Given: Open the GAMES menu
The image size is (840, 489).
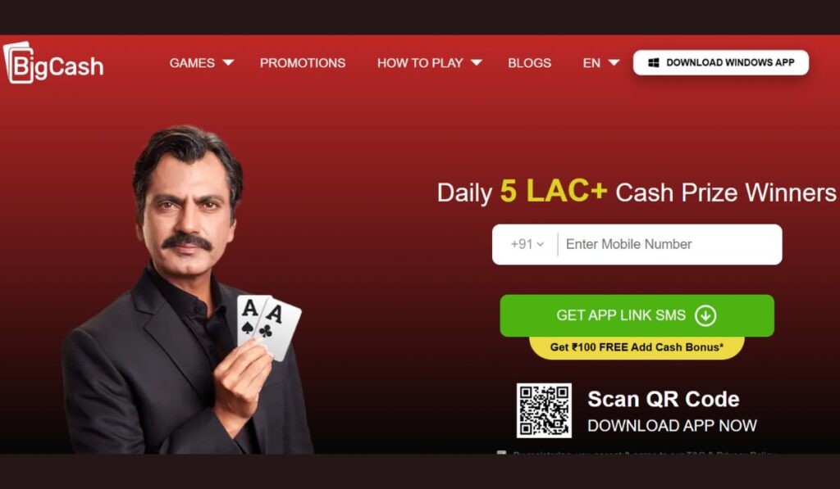Looking at the screenshot, I should [x=192, y=62].
